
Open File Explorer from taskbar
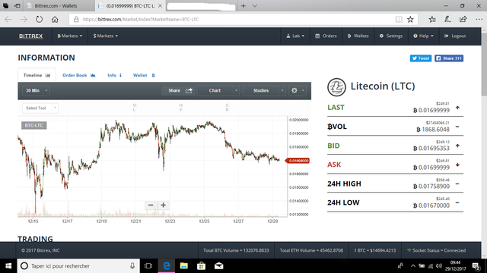click(184, 266)
